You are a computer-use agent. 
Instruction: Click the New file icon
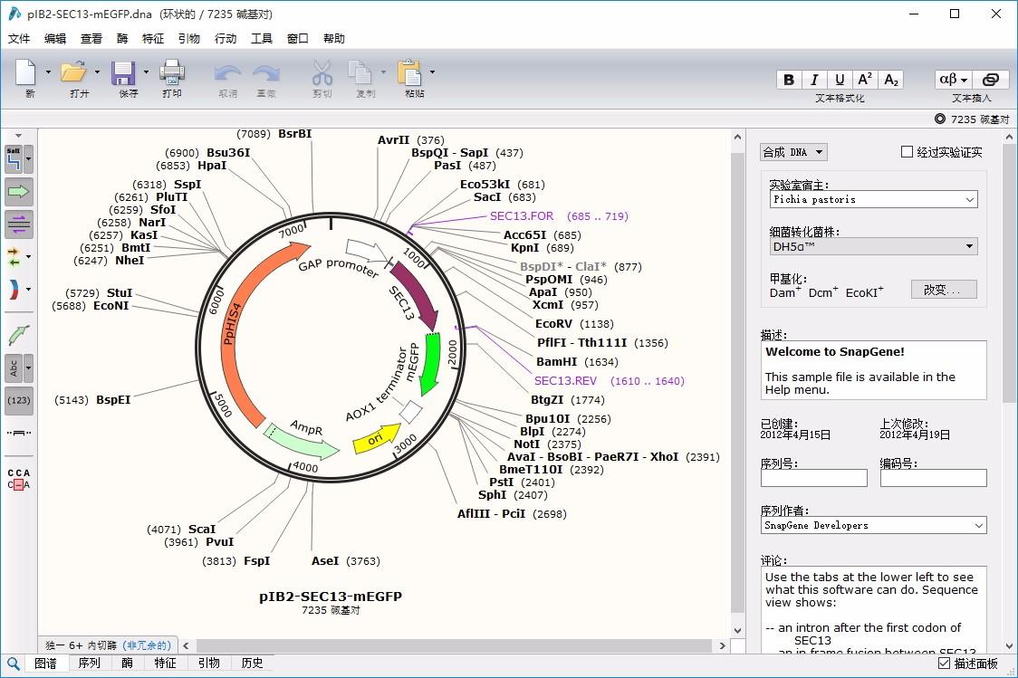[25, 72]
